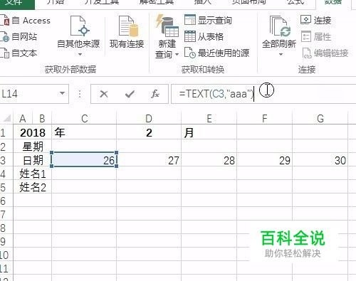
Task: Click From Table (从表格)
Action: [204, 37]
